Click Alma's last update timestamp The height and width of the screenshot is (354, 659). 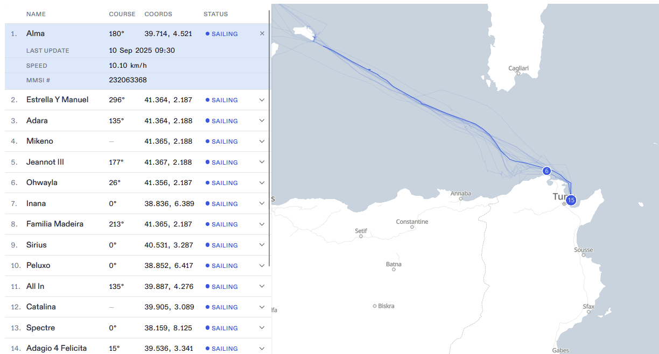coord(142,51)
